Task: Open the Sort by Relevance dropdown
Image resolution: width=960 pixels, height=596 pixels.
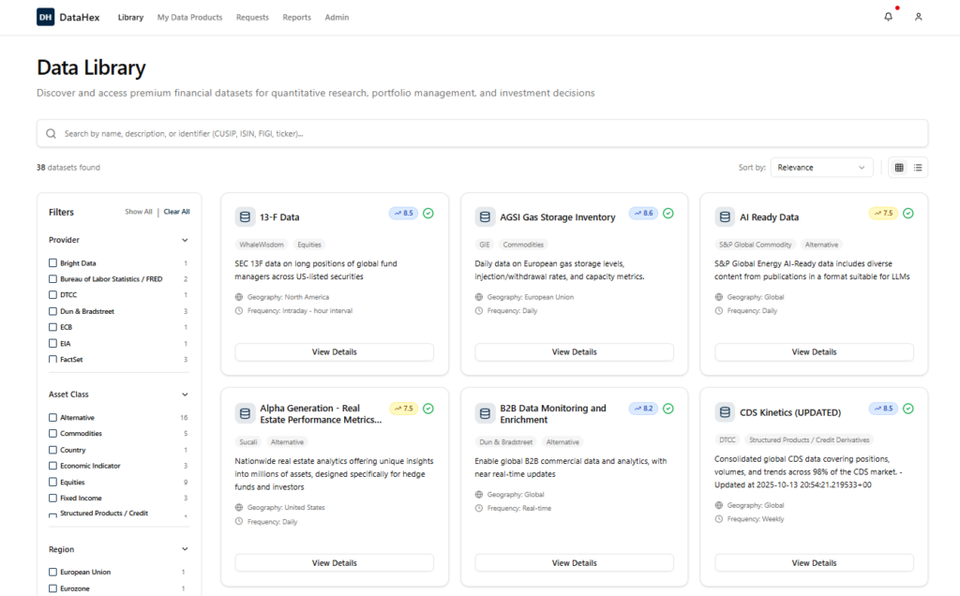Action: pyautogui.click(x=821, y=168)
